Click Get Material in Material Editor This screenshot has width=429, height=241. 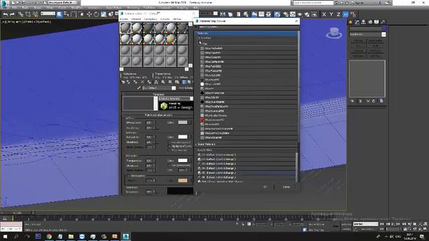tap(123, 82)
